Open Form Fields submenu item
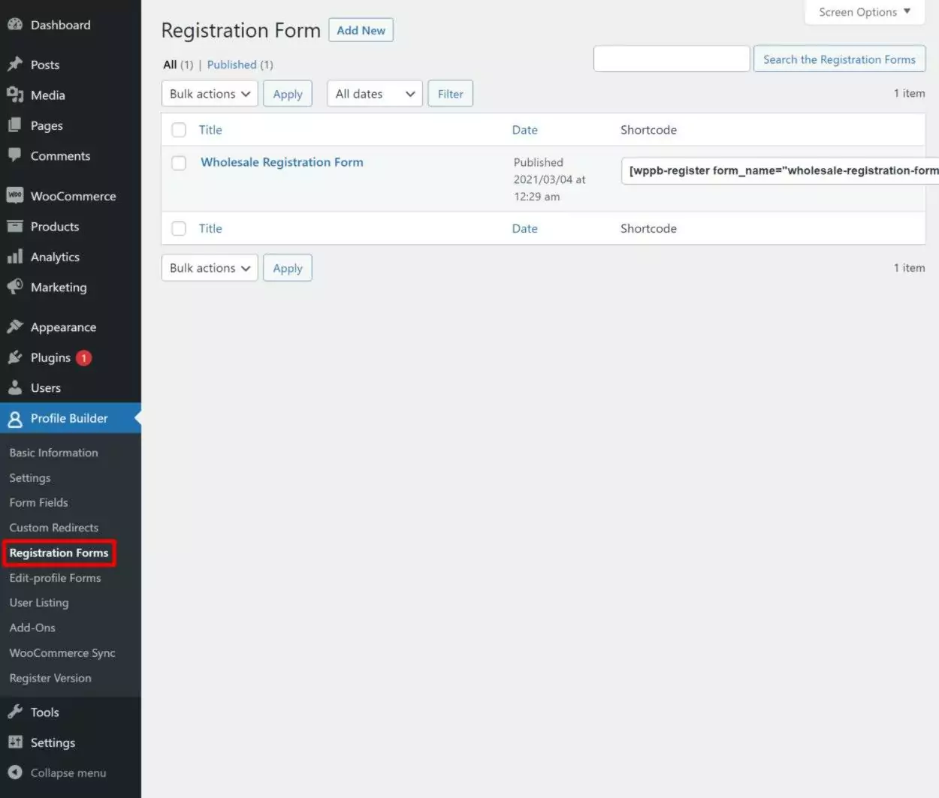 38,502
